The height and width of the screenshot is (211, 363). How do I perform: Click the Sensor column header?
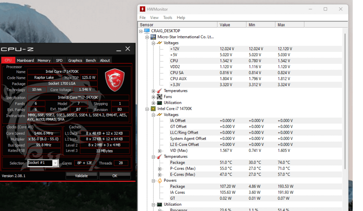178,25
